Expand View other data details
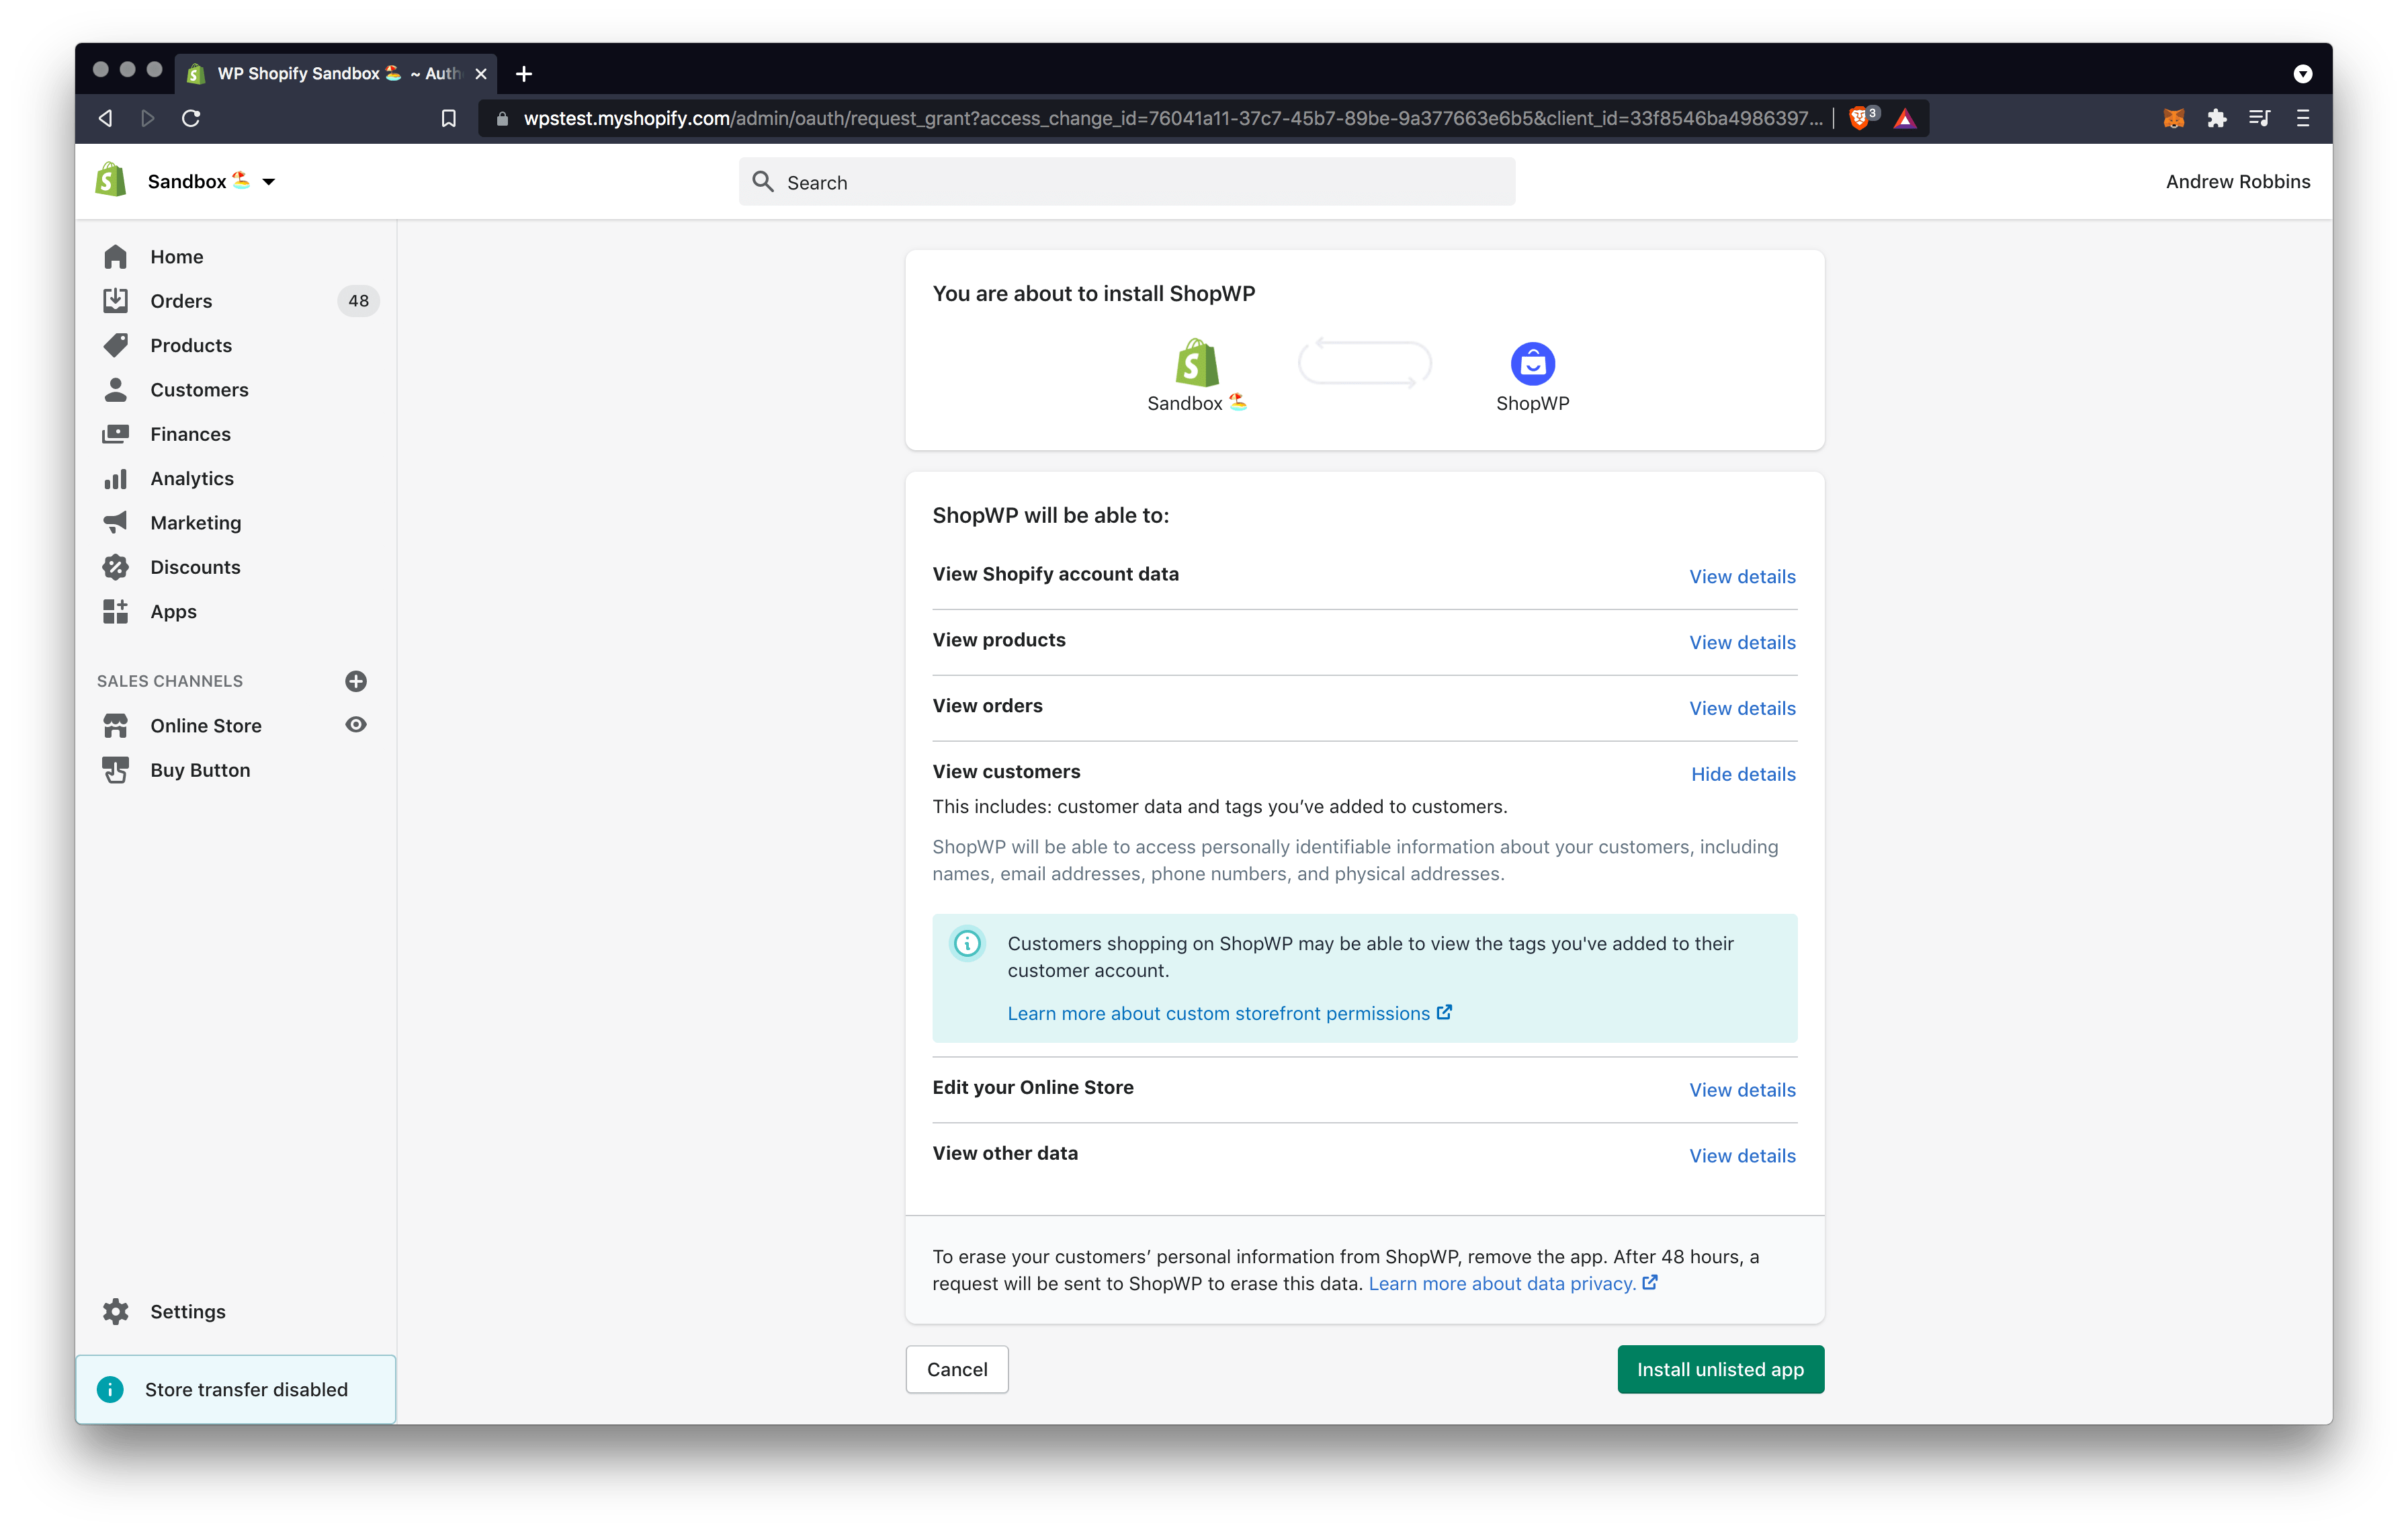The image size is (2408, 1532). point(1742,1156)
